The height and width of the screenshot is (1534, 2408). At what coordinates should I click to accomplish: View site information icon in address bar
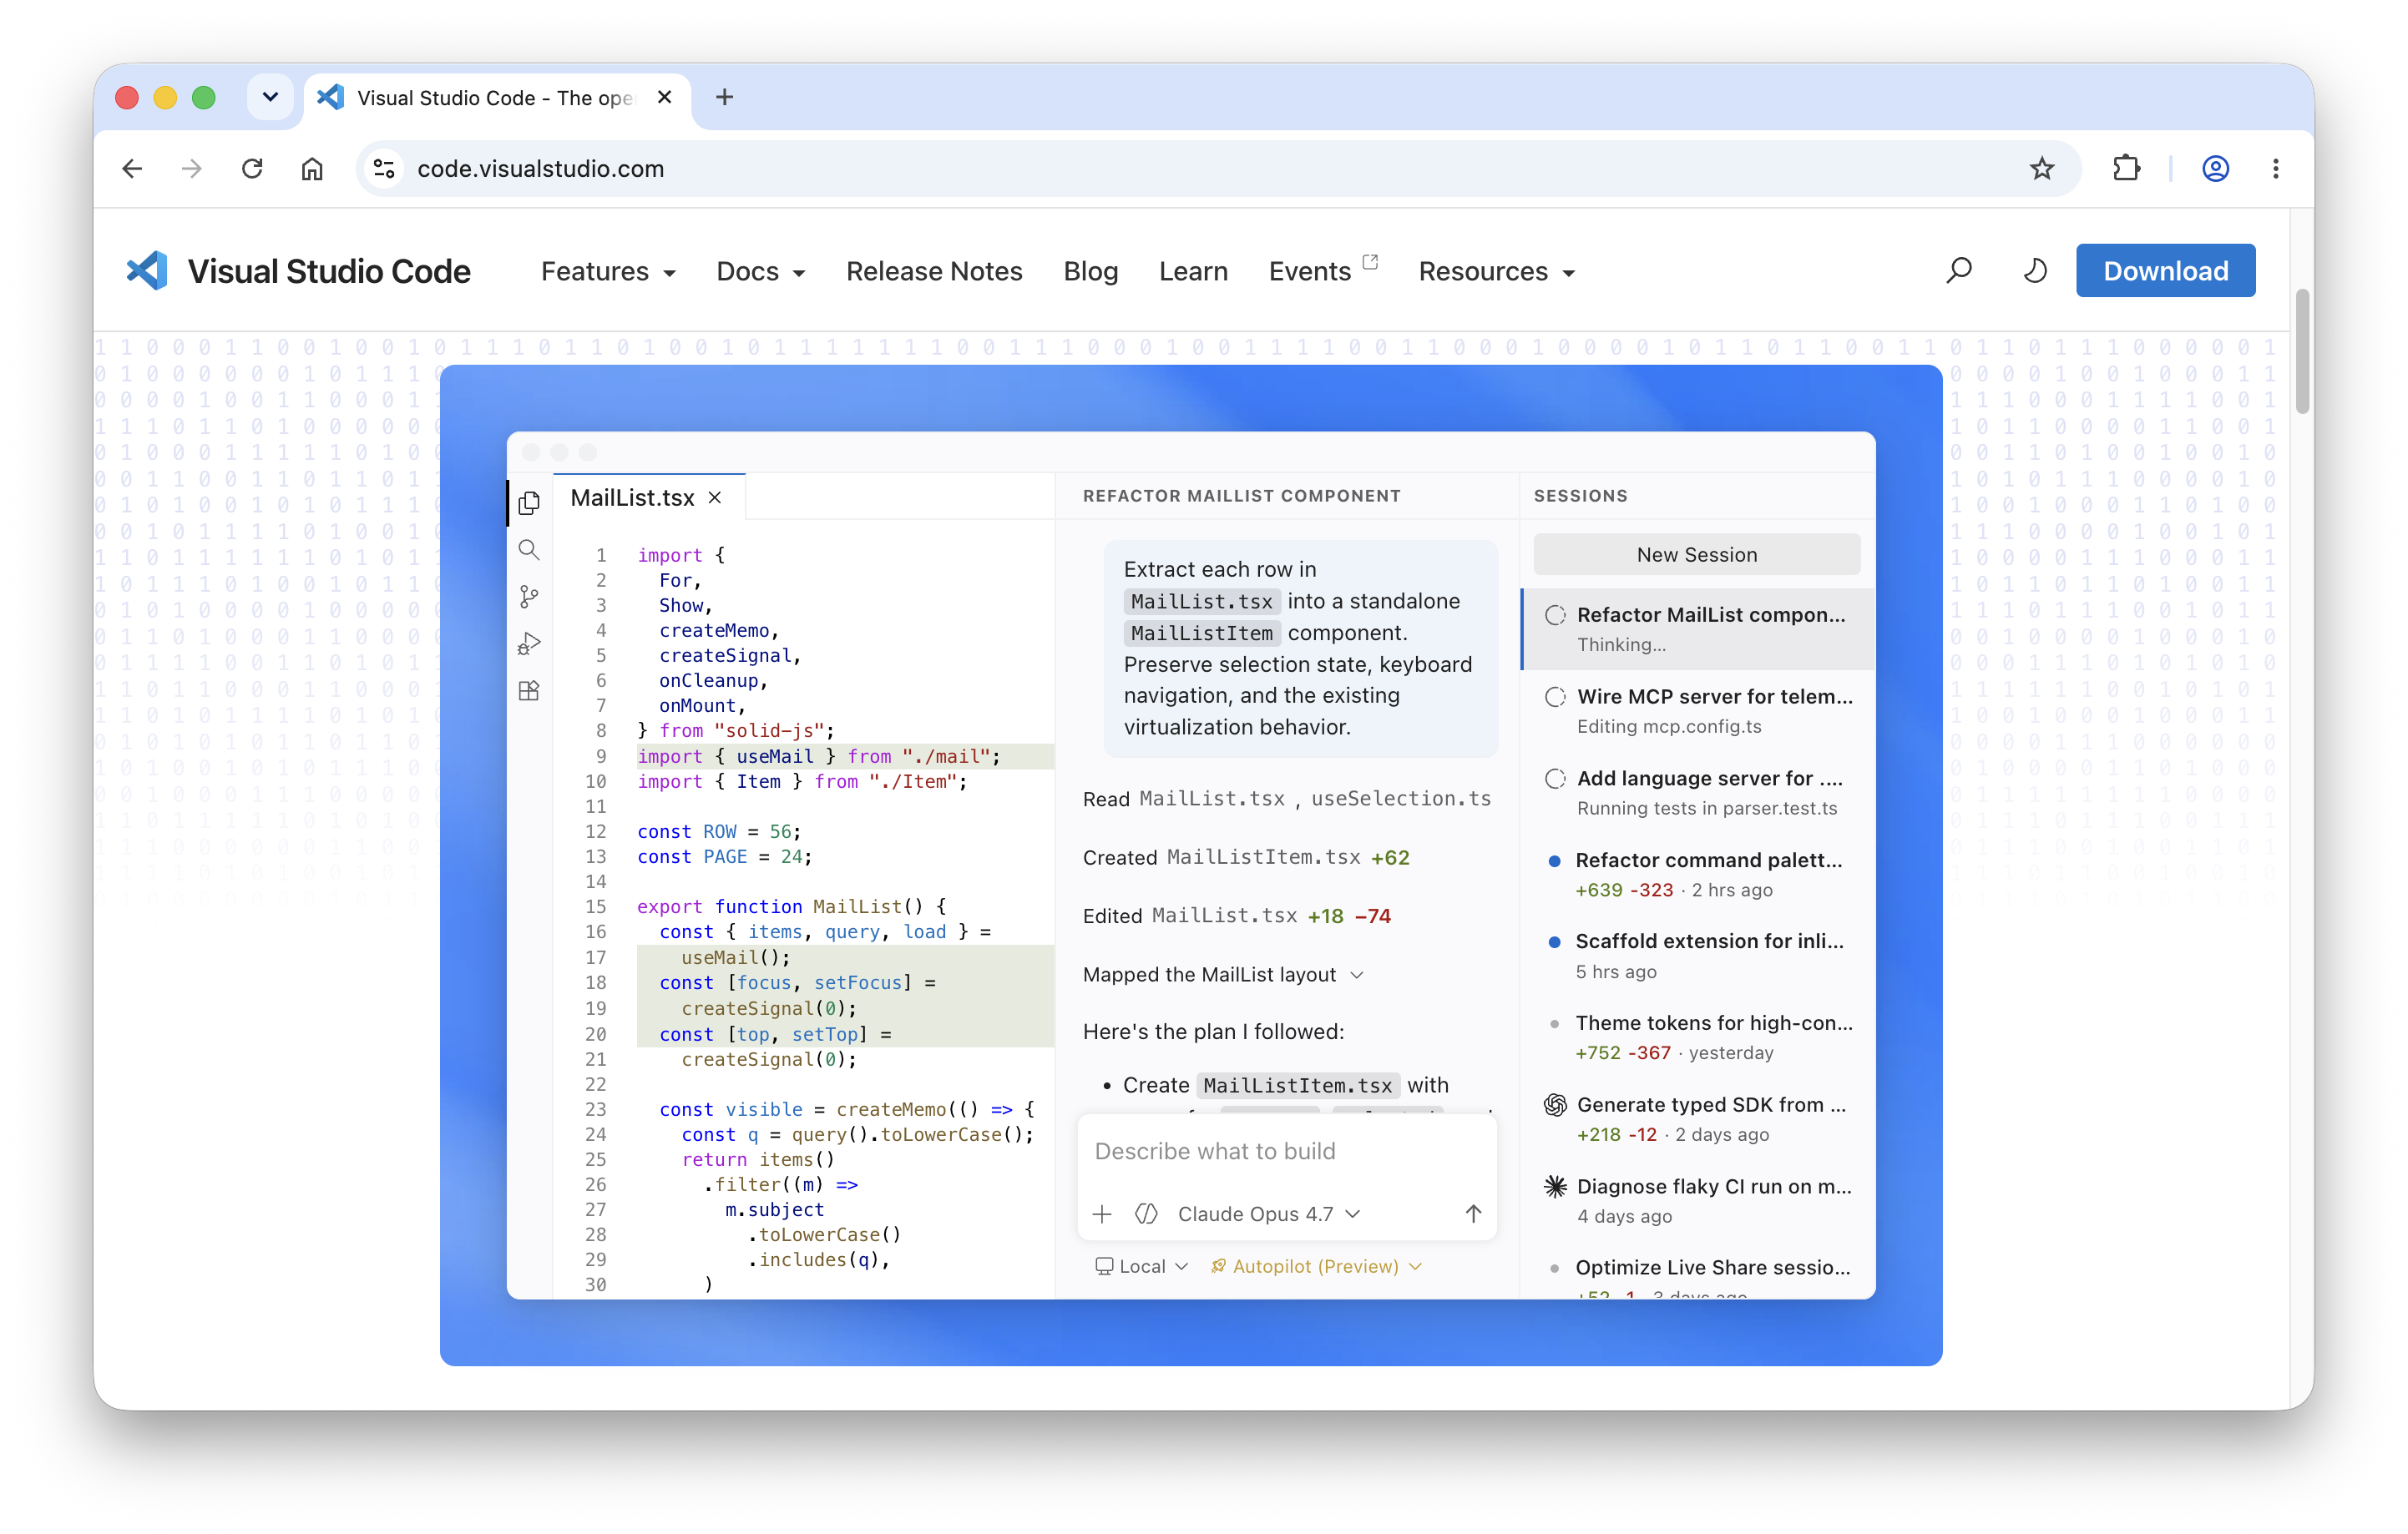[384, 168]
